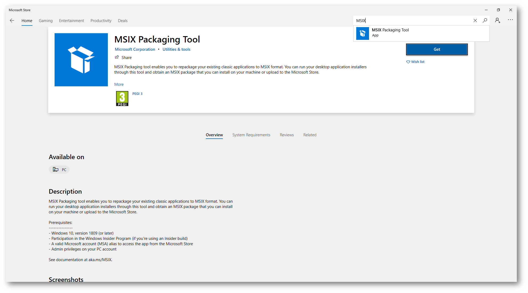Screen dimensions: 528x293
Task: Click the Get button
Action: 437,49
